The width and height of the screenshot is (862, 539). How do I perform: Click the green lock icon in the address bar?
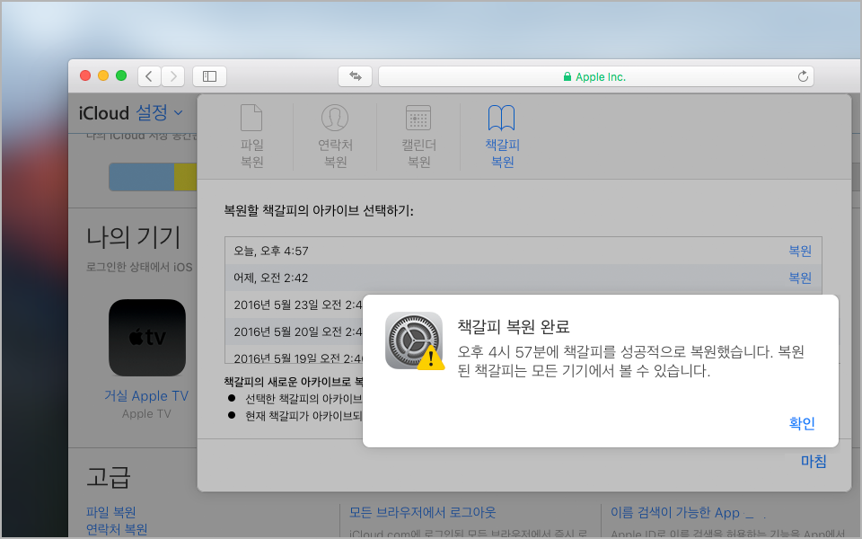click(567, 76)
